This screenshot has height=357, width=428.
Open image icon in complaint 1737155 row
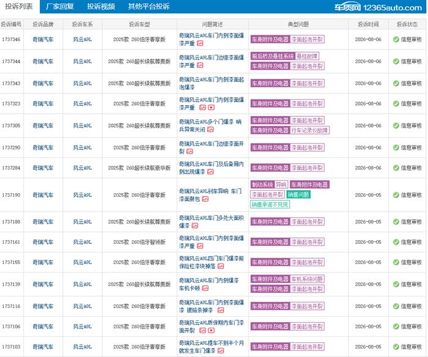pos(221,266)
